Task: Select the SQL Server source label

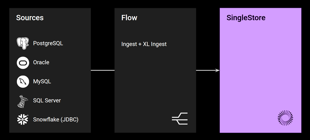Action: (47, 100)
